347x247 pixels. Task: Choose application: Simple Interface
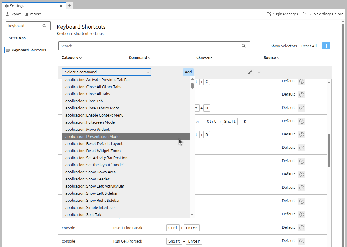[x=126, y=207]
